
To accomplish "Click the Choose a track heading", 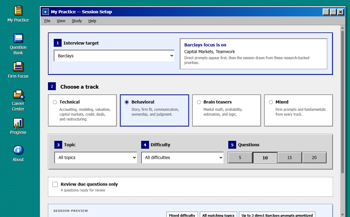I will [80, 87].
